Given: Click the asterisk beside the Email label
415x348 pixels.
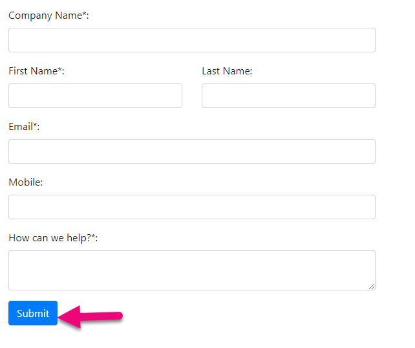Looking at the screenshot, I should pyautogui.click(x=36, y=125).
